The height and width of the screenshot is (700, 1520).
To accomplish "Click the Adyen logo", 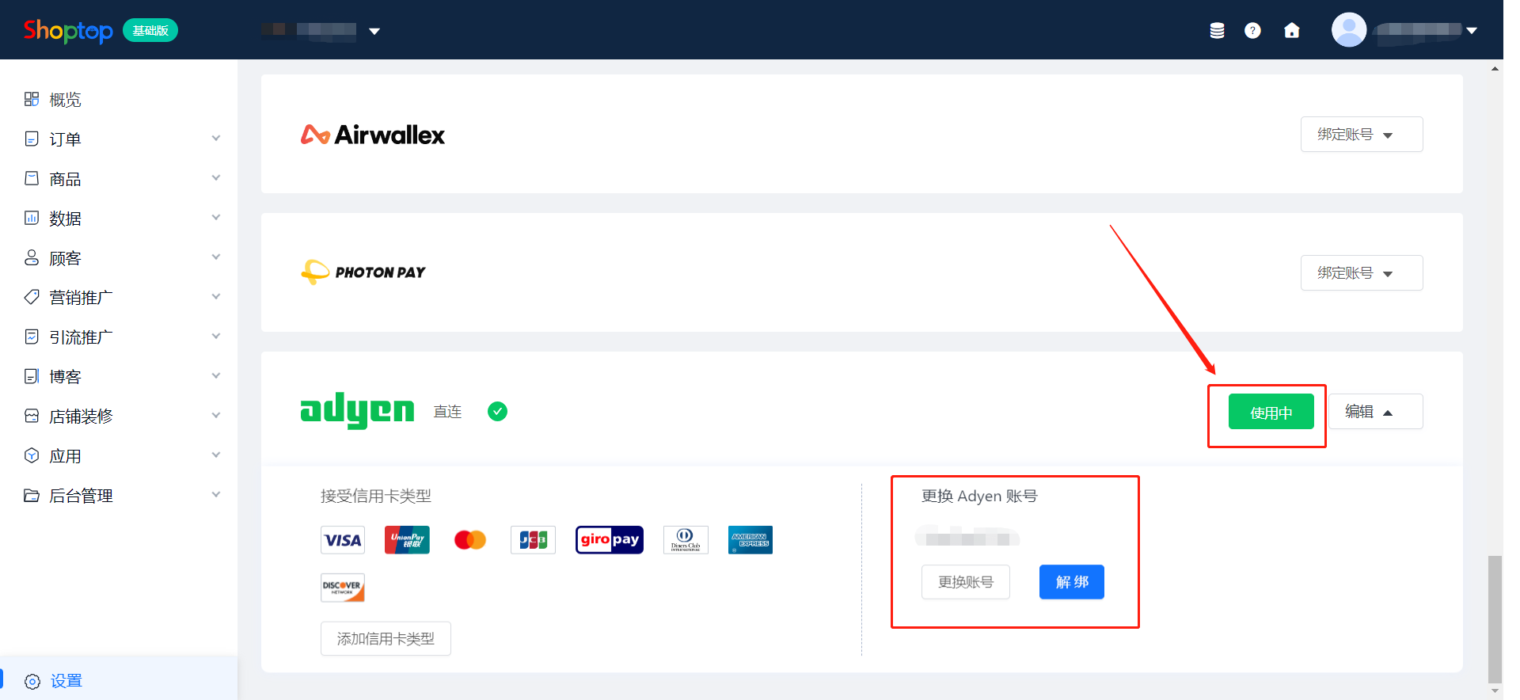I will 357,410.
